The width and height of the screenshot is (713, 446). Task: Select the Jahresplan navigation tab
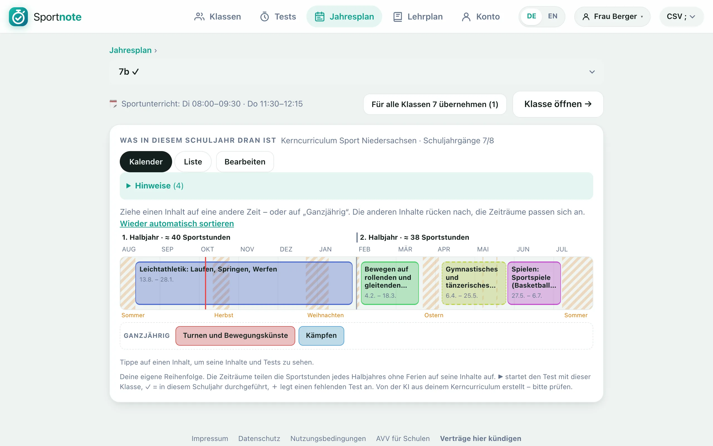(344, 16)
